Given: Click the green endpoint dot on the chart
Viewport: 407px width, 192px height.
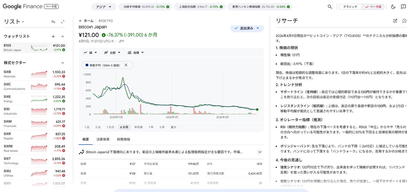Looking at the screenshot, I should point(257,109).
